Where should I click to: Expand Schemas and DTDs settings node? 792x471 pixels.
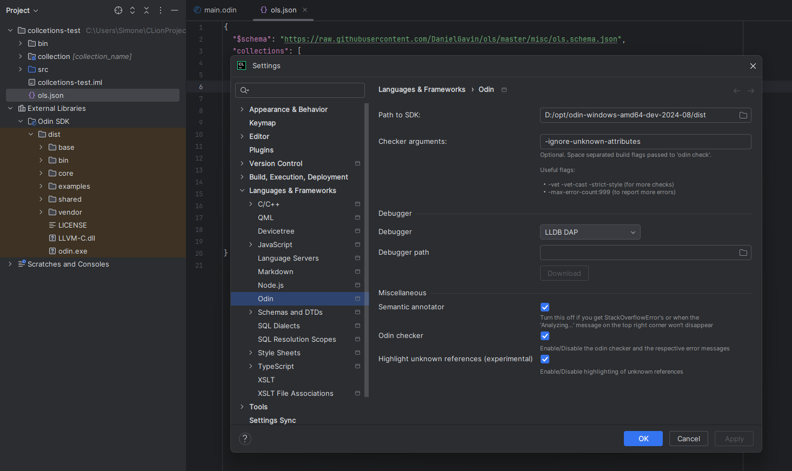coord(250,312)
